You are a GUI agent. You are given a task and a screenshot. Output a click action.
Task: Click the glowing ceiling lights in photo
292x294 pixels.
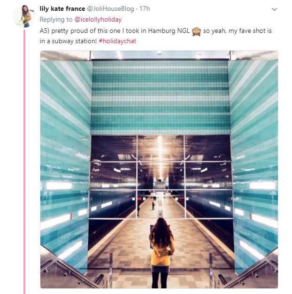coord(160,155)
